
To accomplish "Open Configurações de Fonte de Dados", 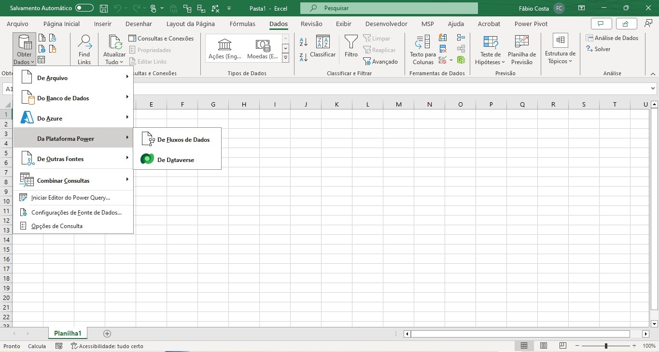I will pyautogui.click(x=73, y=212).
